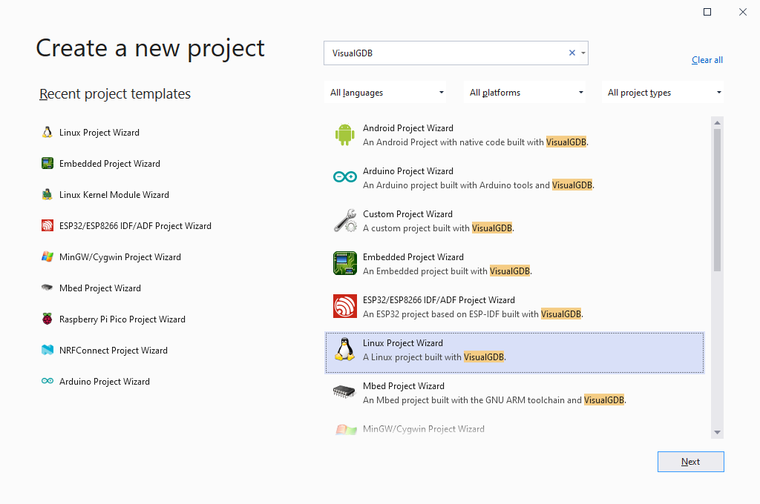Choose recent Linux Project Wizard template
The width and height of the screenshot is (760, 504).
coord(99,133)
